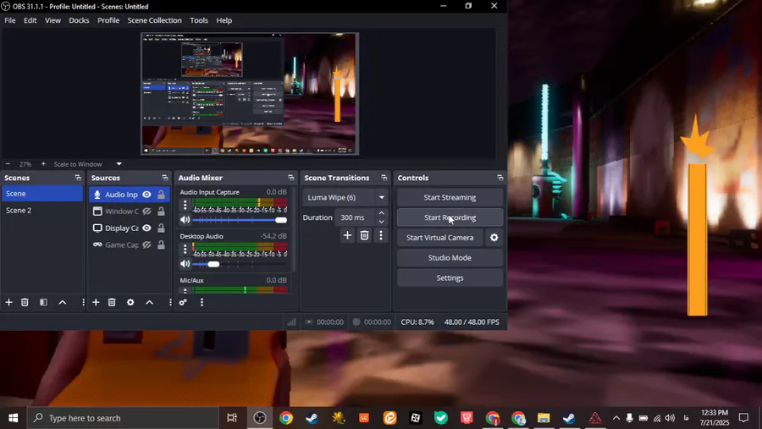Open the Scene Collection menu
762x429 pixels.
click(155, 20)
